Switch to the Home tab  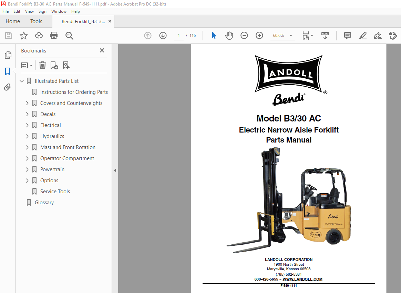click(13, 21)
